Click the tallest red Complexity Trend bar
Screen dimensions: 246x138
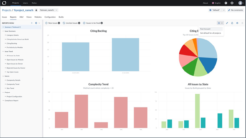pyautogui.click(x=81, y=111)
